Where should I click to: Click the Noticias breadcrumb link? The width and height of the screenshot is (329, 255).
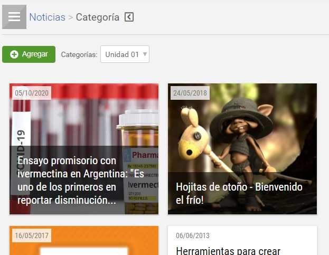[47, 17]
